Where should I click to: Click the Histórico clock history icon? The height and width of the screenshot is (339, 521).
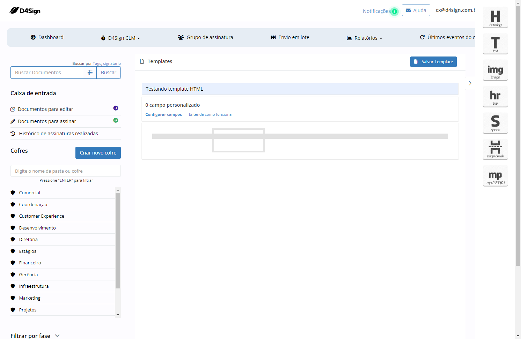[x=13, y=134]
